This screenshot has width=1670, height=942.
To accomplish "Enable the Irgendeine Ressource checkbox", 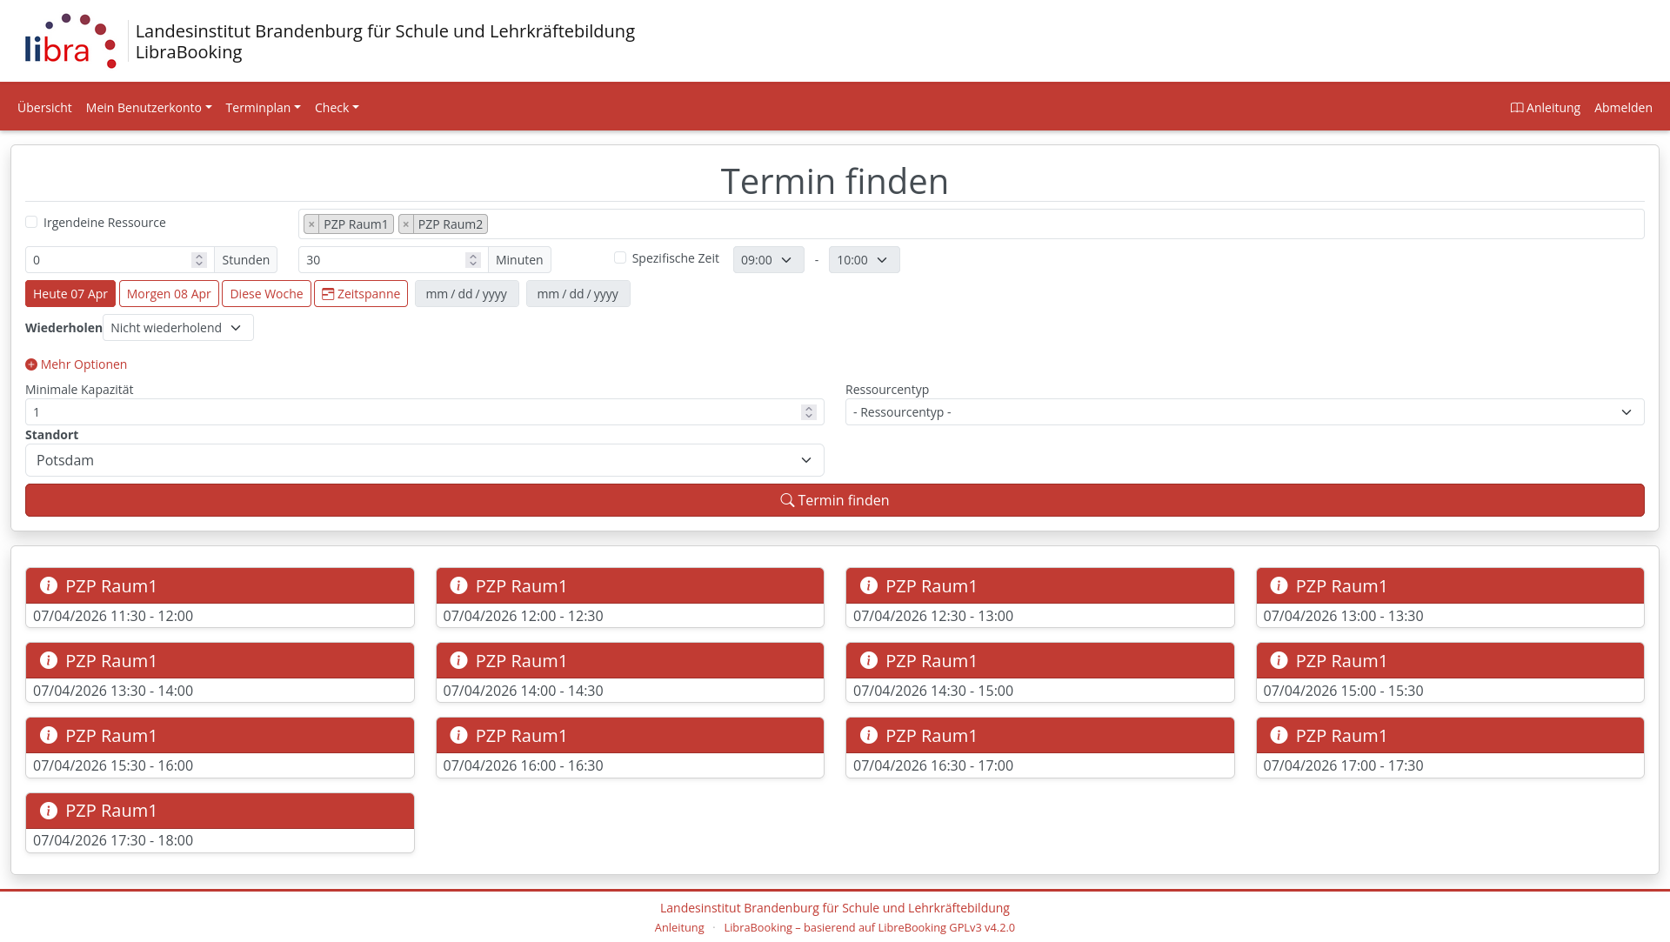I will pyautogui.click(x=31, y=222).
